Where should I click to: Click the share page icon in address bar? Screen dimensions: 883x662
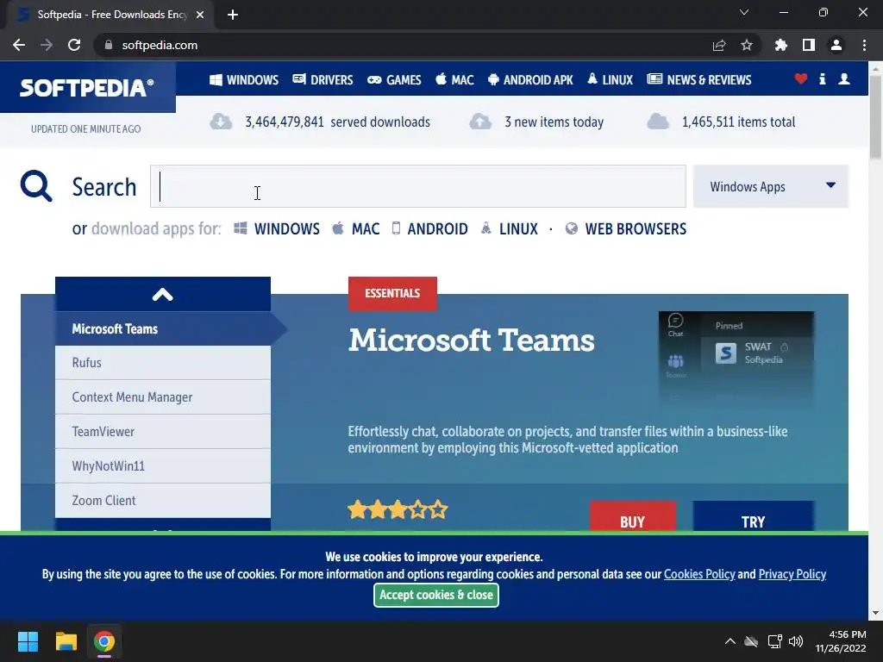coord(719,45)
